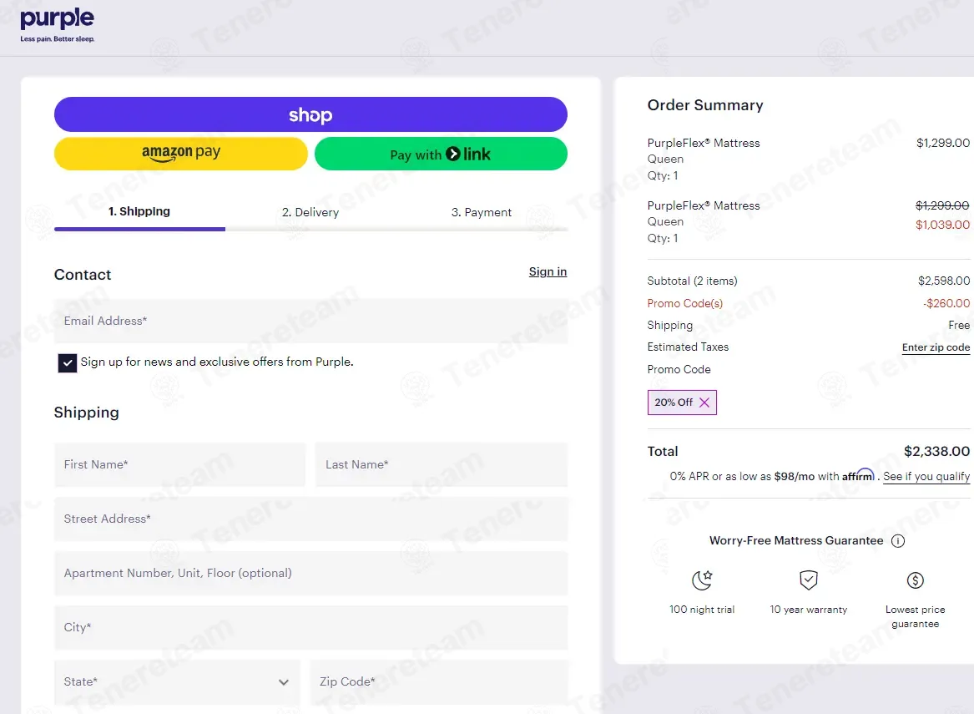The width and height of the screenshot is (974, 714).
Task: Open Affirm See if you qualify link
Action: pyautogui.click(x=926, y=477)
